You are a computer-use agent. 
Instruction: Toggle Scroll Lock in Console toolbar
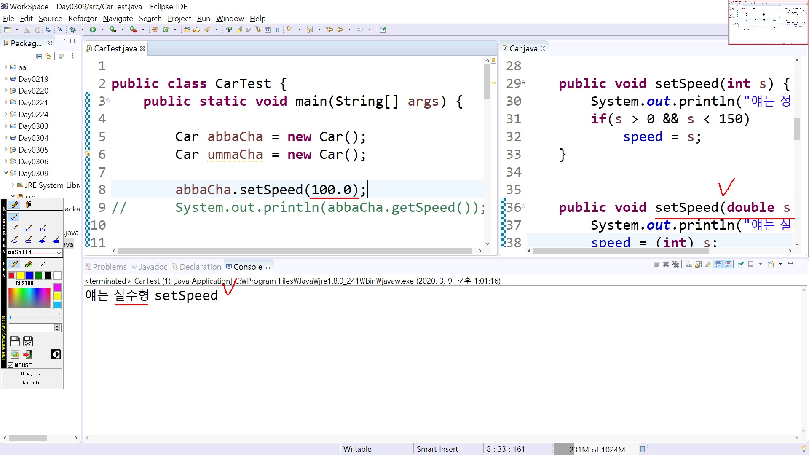tap(698, 264)
